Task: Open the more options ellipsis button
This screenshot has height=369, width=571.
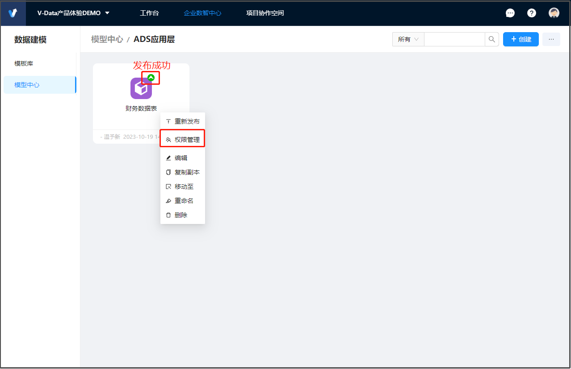Action: [551, 39]
